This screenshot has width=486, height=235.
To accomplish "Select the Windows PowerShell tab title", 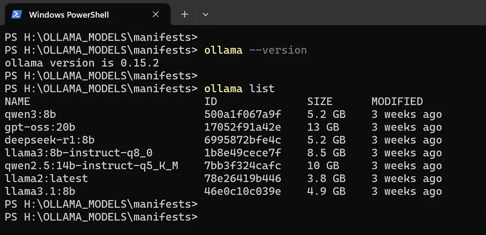I will click(x=69, y=15).
